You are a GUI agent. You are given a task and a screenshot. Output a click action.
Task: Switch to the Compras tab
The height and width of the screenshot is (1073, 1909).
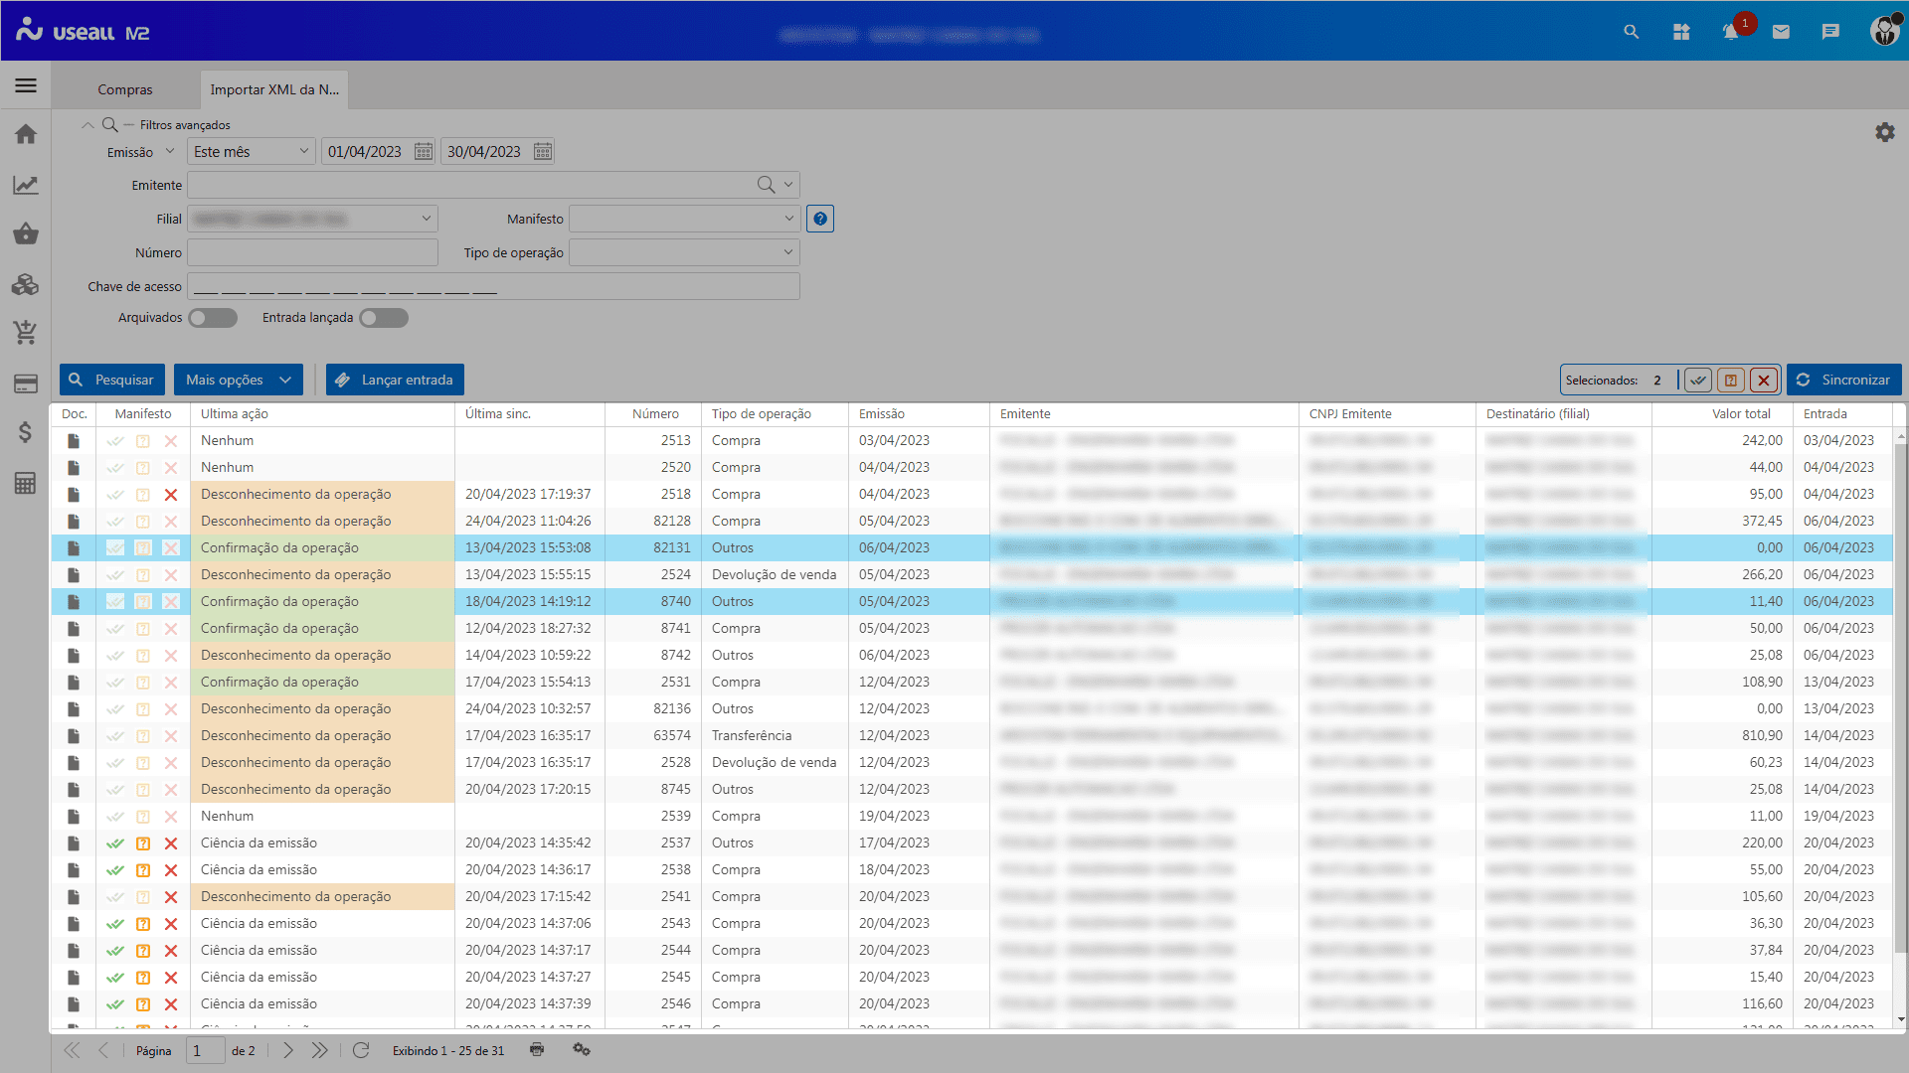[x=125, y=89]
